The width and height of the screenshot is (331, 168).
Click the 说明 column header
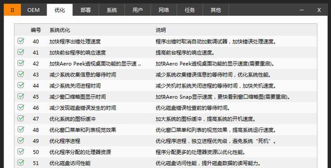(x=161, y=30)
